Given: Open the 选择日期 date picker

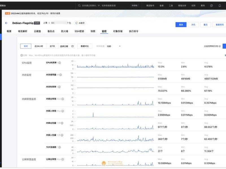Looking at the screenshot, I should pos(66,46).
